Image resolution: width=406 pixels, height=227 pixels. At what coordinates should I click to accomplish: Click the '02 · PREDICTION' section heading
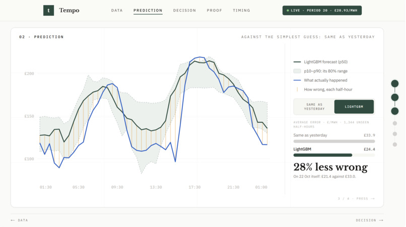click(41, 37)
